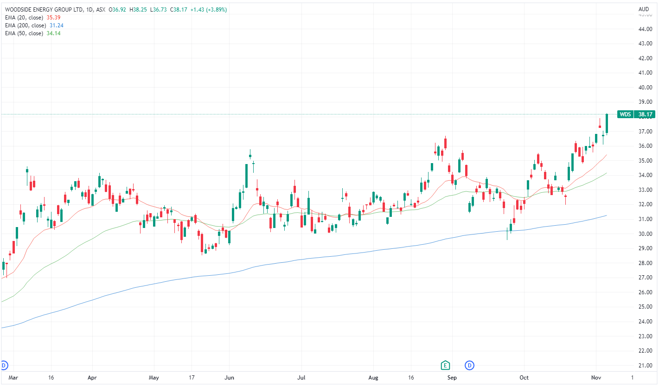Click the 36.00 price axis label

click(x=646, y=146)
